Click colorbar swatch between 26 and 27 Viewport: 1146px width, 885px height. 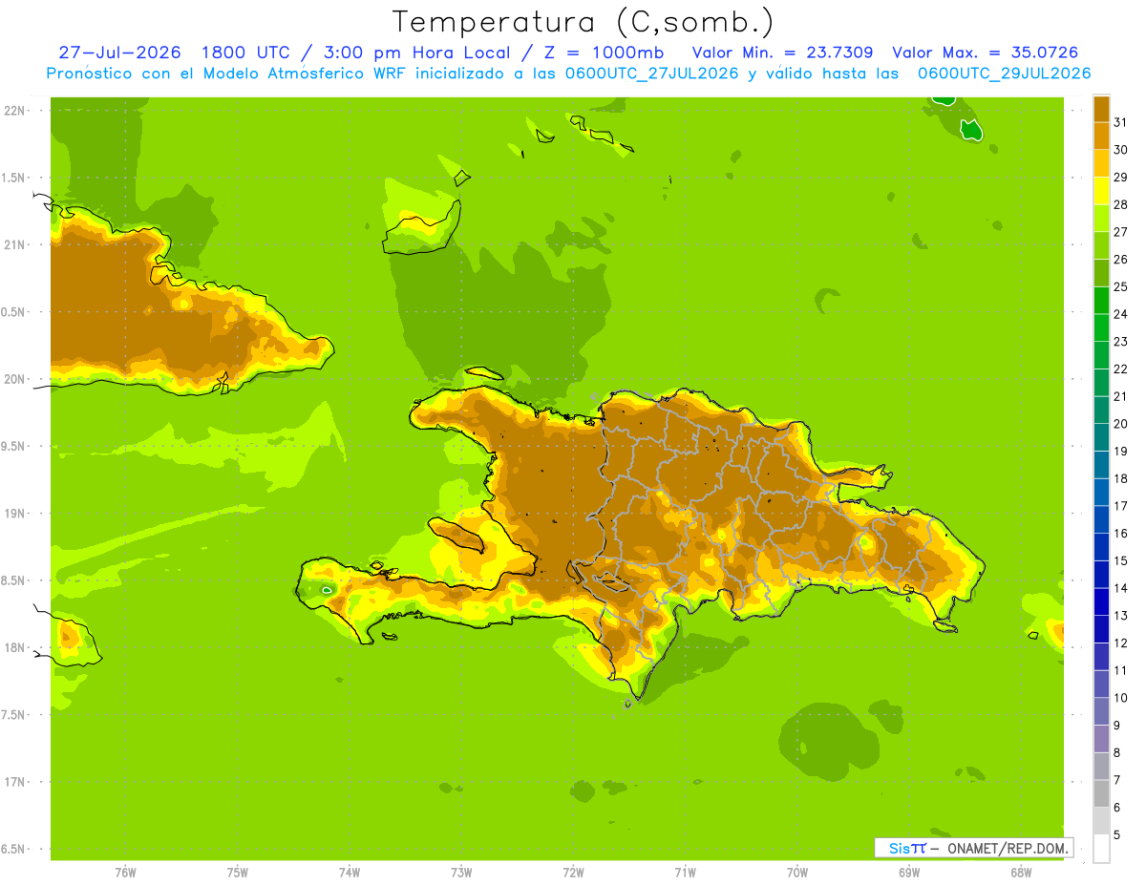[x=1101, y=245]
